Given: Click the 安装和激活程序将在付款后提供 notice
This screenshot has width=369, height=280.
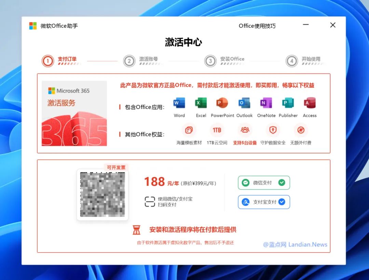Looking at the screenshot, I should (x=193, y=230).
